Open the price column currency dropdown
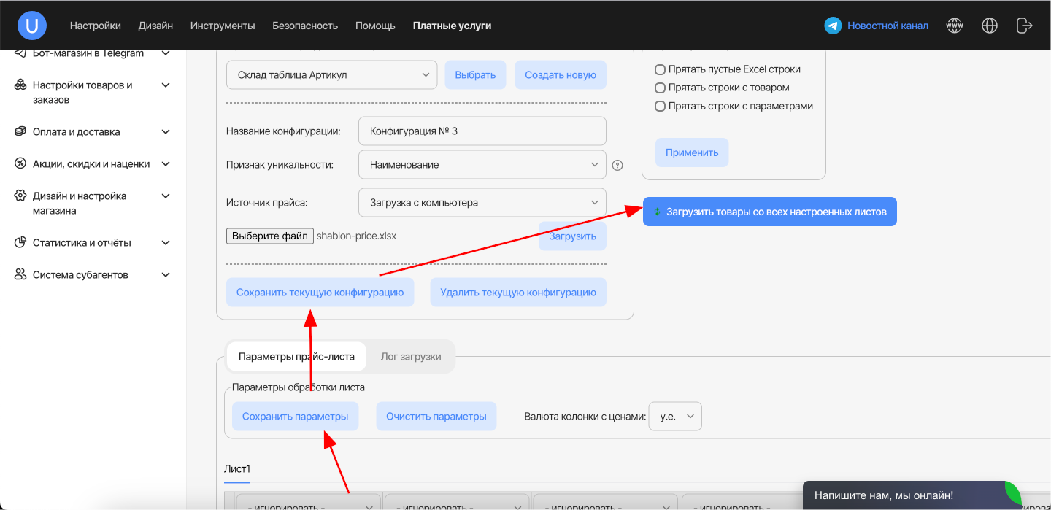 (675, 417)
